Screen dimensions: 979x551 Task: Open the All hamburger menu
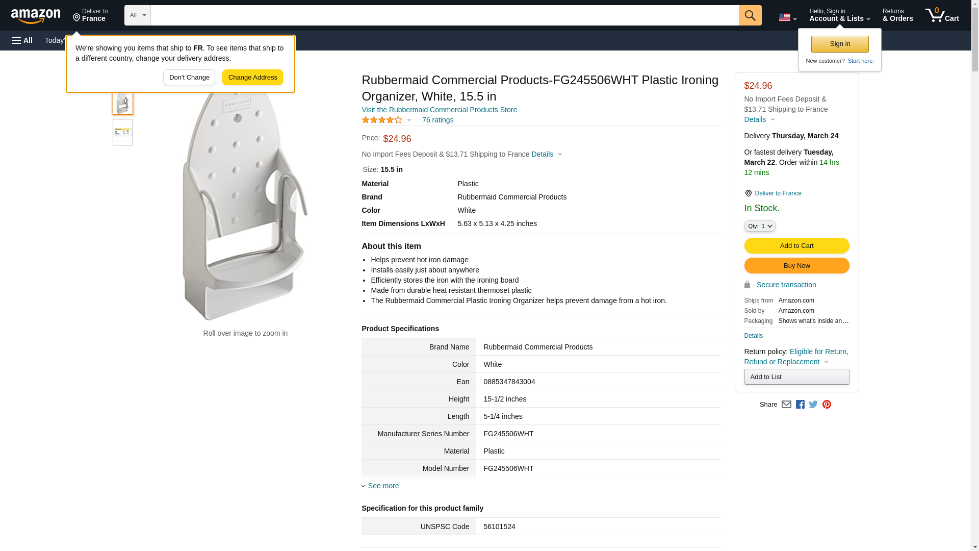tap(22, 40)
